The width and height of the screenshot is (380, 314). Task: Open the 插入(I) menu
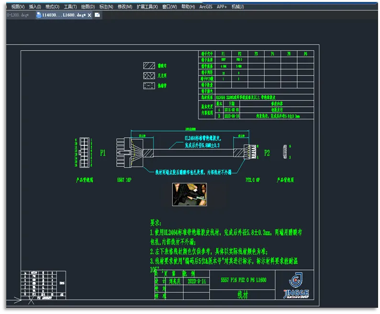click(35, 7)
